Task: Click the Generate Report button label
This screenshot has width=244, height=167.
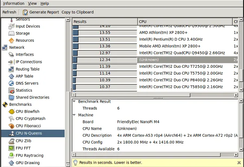Action: pyautogui.click(x=44, y=12)
